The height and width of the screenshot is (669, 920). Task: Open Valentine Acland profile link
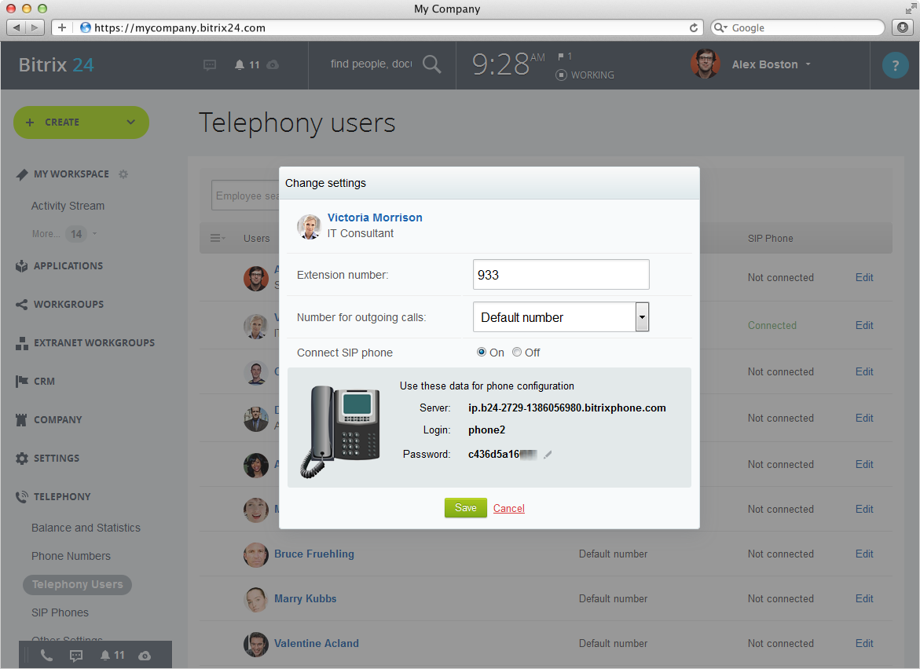317,643
